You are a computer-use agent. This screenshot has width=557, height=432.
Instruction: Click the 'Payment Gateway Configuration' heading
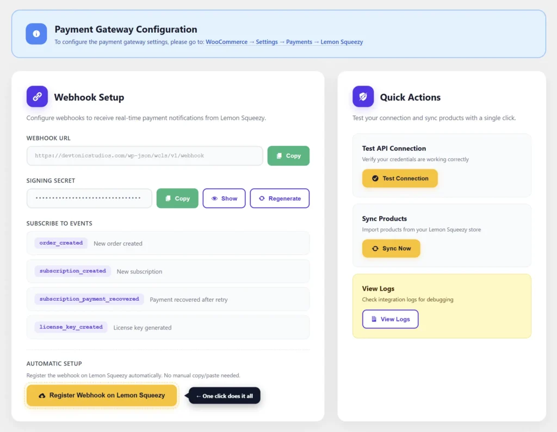tap(126, 29)
